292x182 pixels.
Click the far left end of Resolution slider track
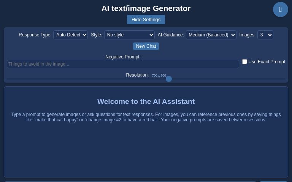(x=8, y=79)
